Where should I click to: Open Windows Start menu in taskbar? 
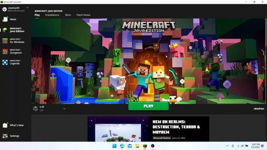[x=114, y=146]
